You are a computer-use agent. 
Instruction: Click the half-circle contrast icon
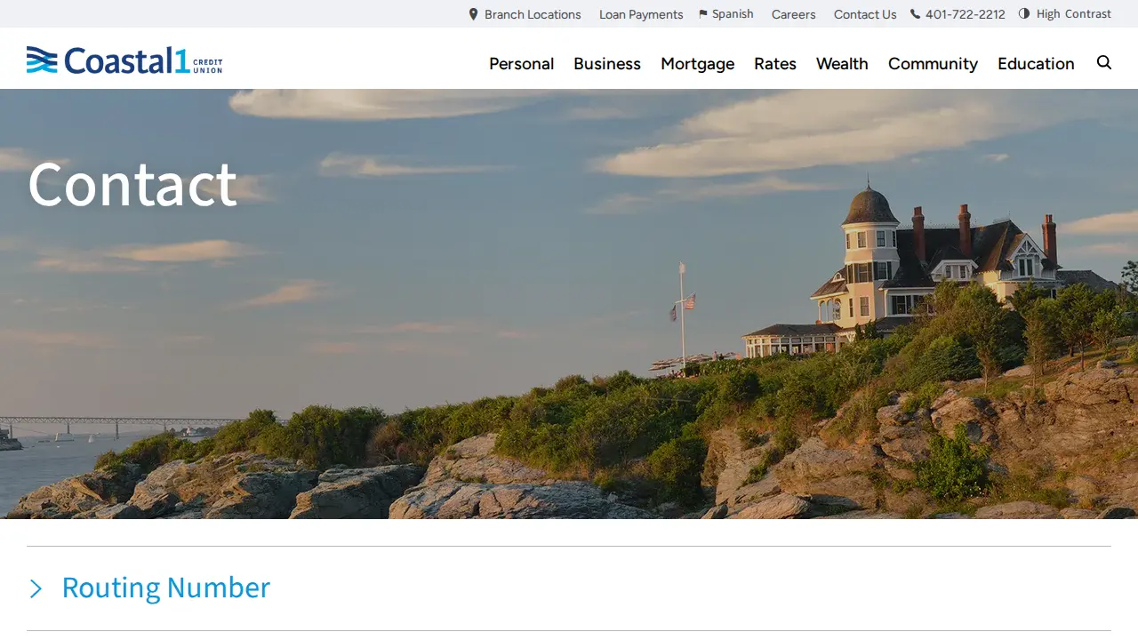pyautogui.click(x=1024, y=14)
